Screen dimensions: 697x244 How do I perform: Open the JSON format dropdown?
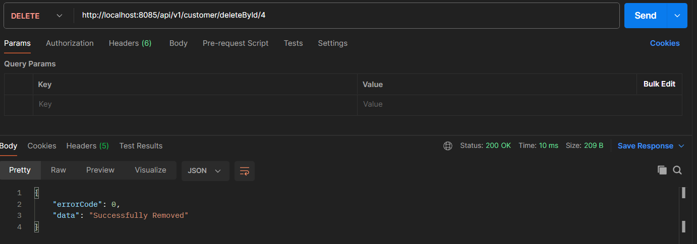205,171
